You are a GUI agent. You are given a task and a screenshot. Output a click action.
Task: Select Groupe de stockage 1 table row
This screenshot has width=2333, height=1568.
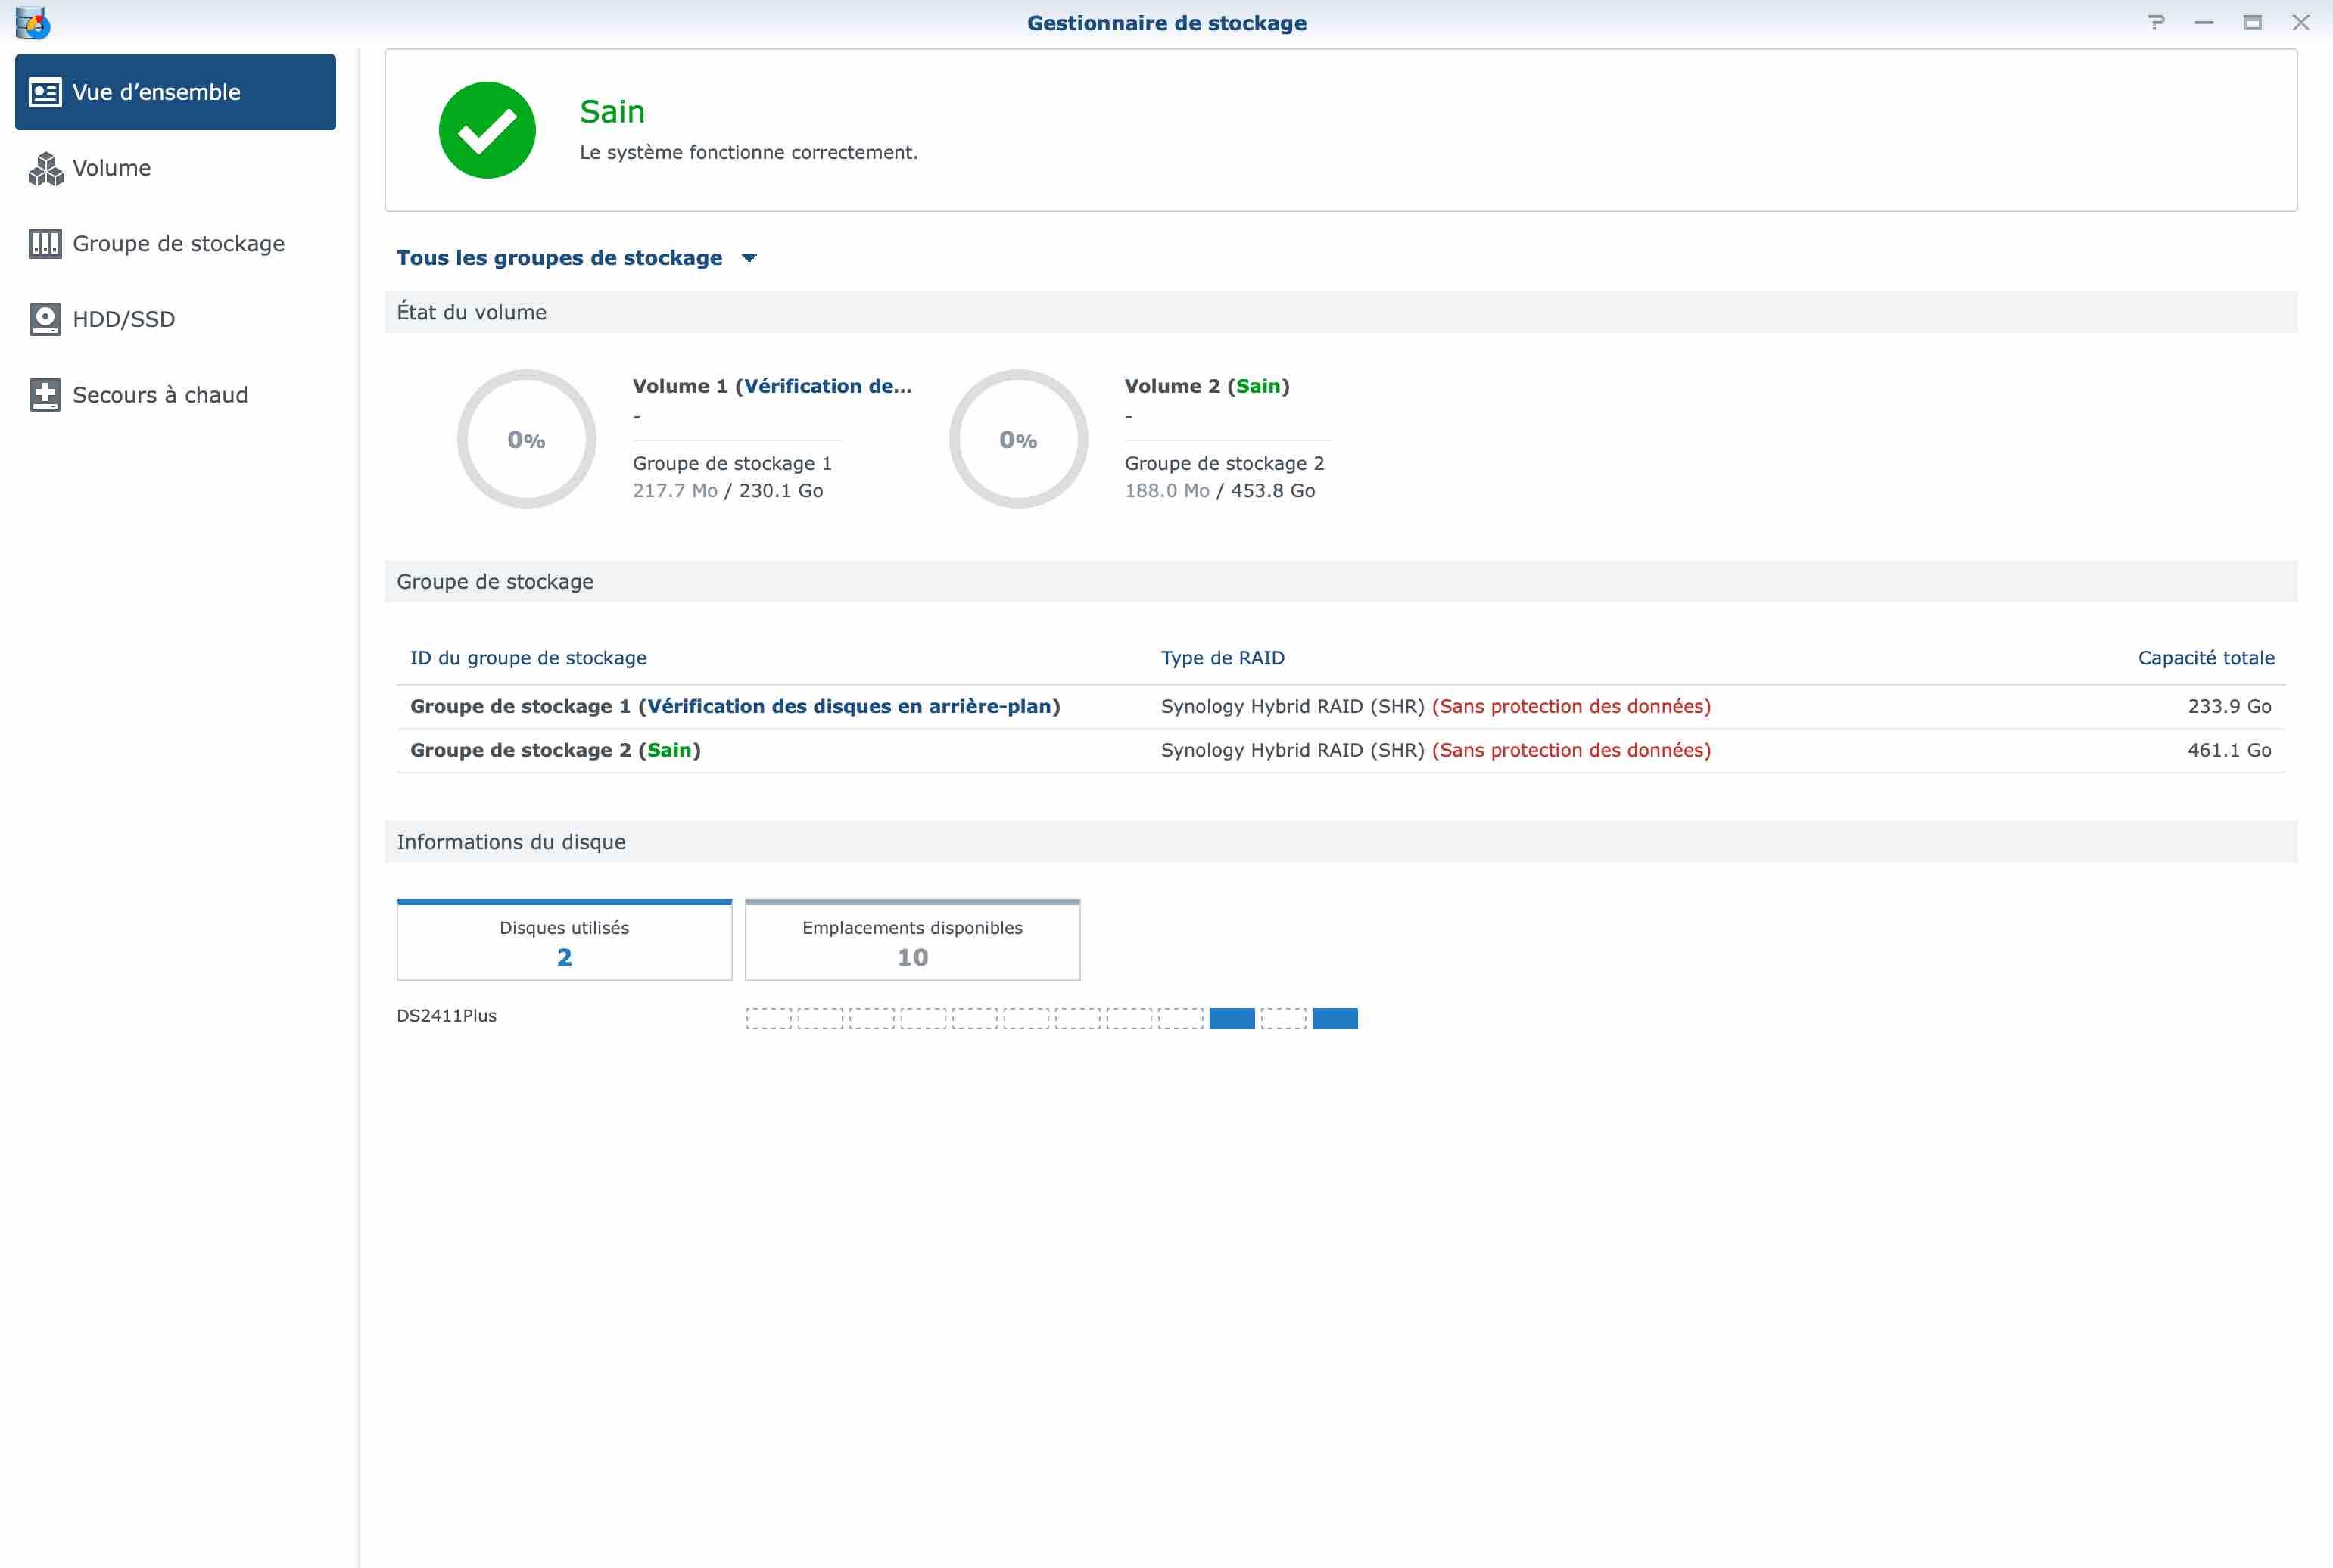click(x=1340, y=706)
